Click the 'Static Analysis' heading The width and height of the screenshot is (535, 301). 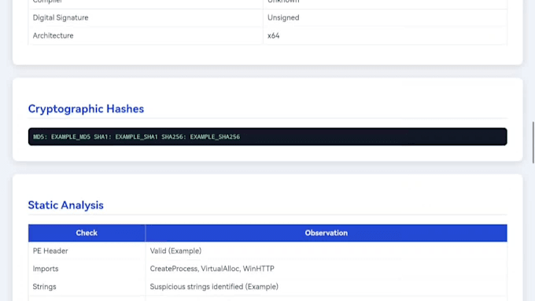[65, 205]
